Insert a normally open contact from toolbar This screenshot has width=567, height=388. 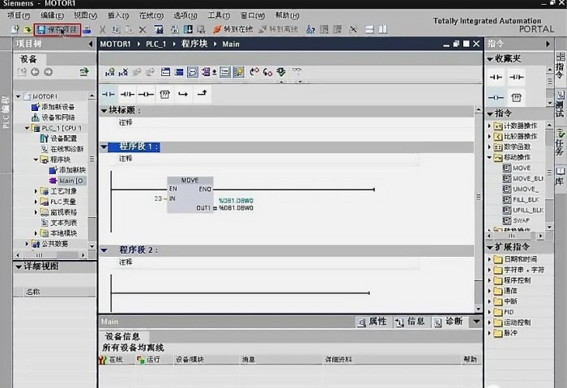108,95
